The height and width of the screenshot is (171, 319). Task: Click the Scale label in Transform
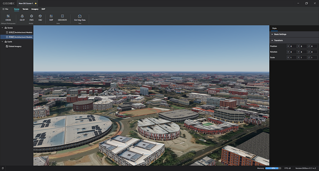click(273, 58)
